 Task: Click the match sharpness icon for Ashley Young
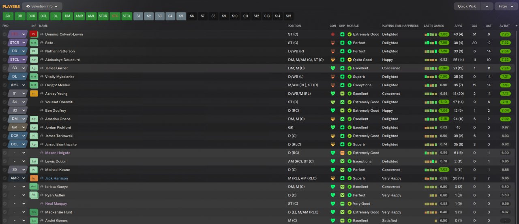coord(342,94)
